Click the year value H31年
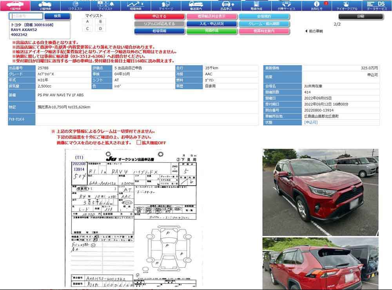 (43, 80)
